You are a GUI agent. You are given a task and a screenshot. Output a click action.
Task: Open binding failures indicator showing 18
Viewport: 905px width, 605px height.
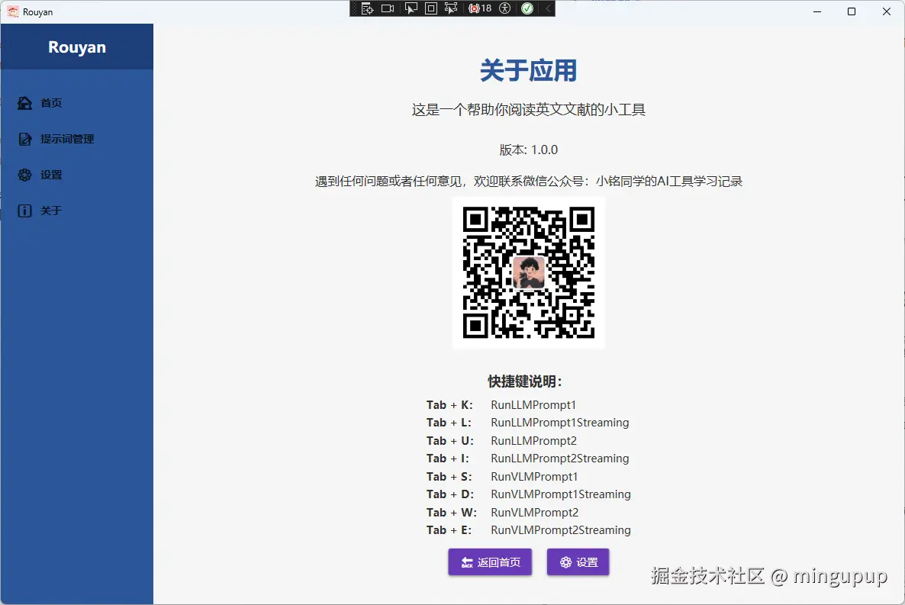click(480, 8)
